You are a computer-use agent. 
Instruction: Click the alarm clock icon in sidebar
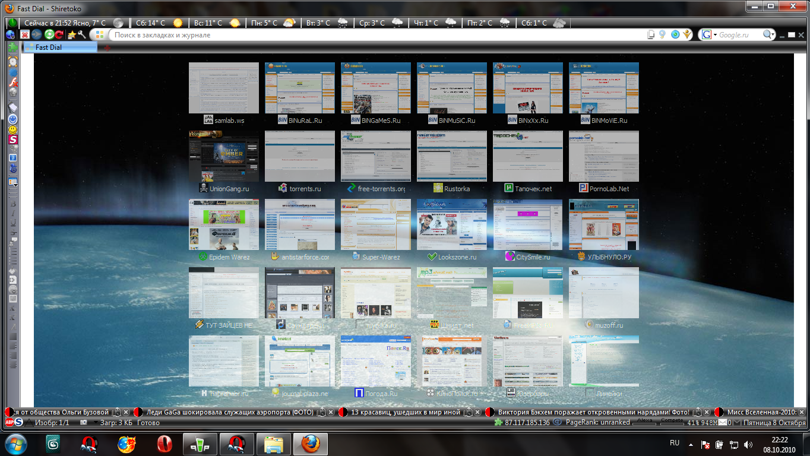tap(12, 61)
